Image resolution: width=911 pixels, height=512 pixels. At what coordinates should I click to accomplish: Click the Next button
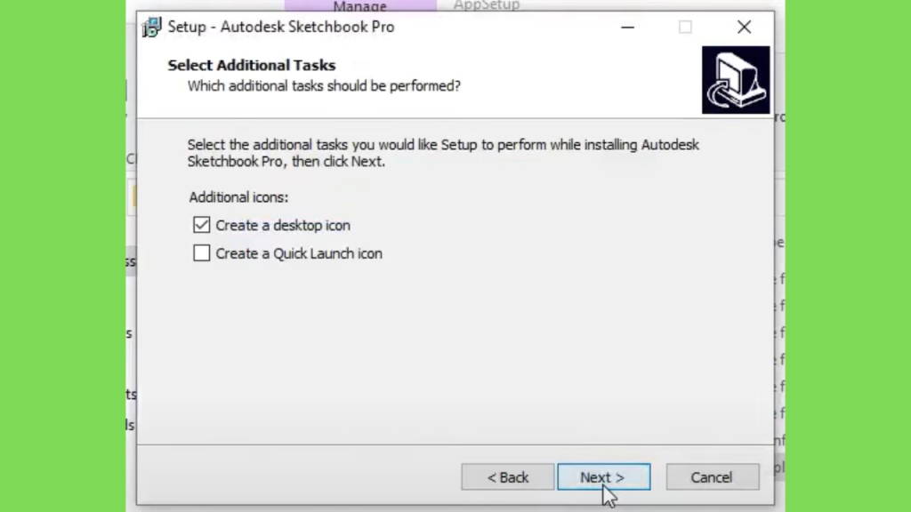[604, 476]
